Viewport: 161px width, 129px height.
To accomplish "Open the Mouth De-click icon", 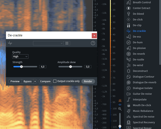I will (x=128, y=105).
